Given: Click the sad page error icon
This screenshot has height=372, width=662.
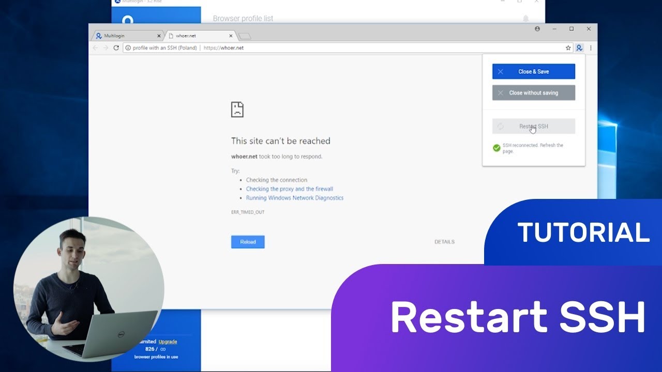Looking at the screenshot, I should pyautogui.click(x=237, y=110).
